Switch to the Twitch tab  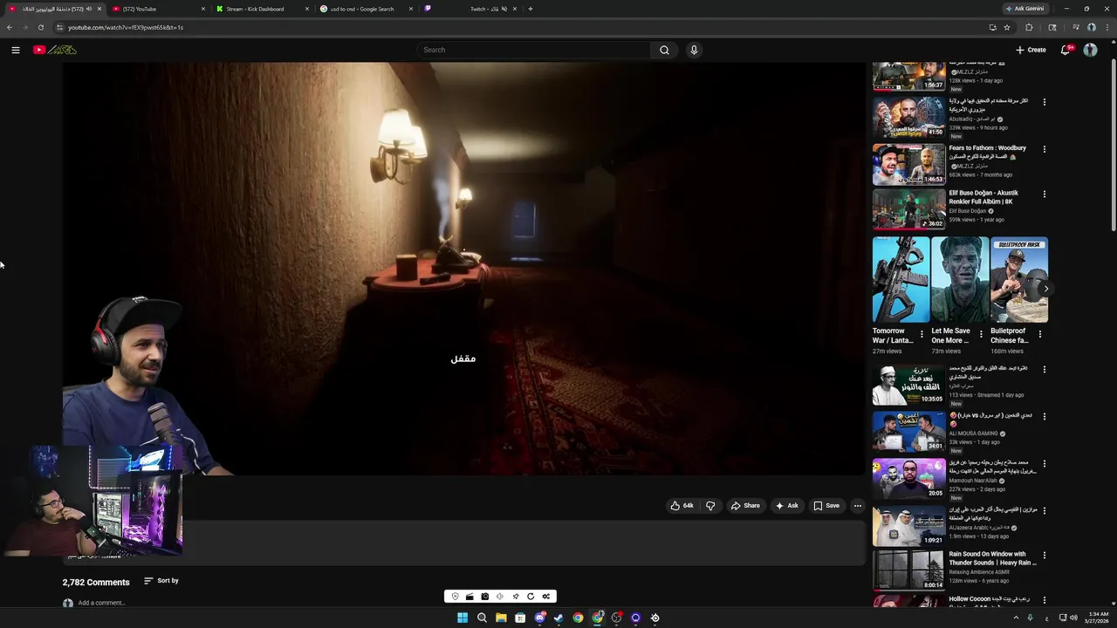point(471,9)
